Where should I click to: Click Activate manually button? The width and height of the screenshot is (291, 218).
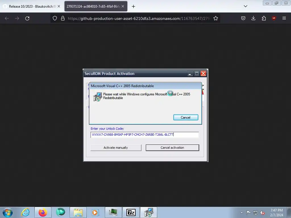point(116,148)
